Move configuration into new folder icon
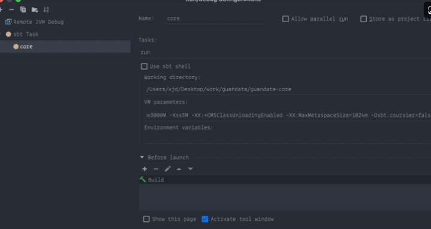Image resolution: width=431 pixels, height=229 pixels. point(35,10)
